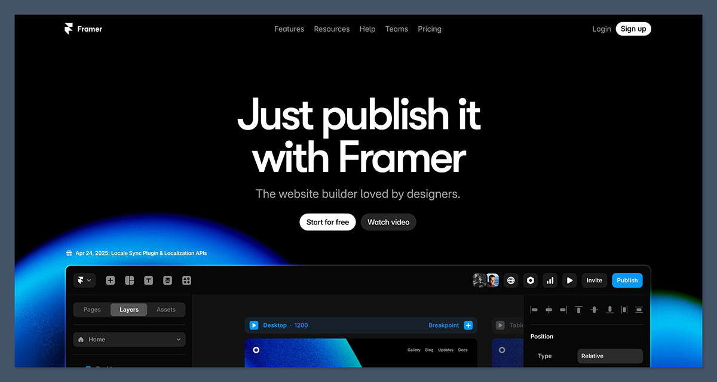Add breakpoint with the blue plus icon
Image resolution: width=717 pixels, height=382 pixels.
click(x=468, y=325)
